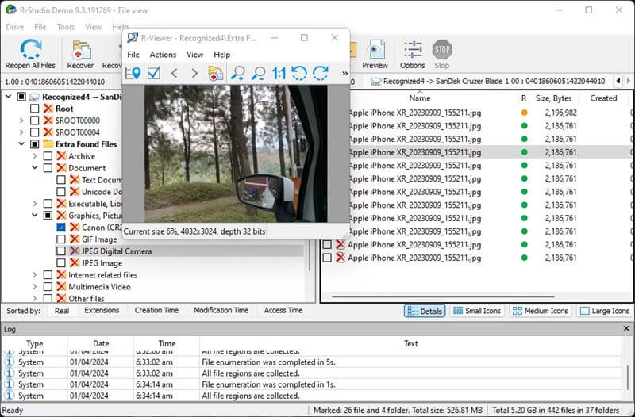
Task: Zoom in on image in R-Viewer
Action: point(237,73)
